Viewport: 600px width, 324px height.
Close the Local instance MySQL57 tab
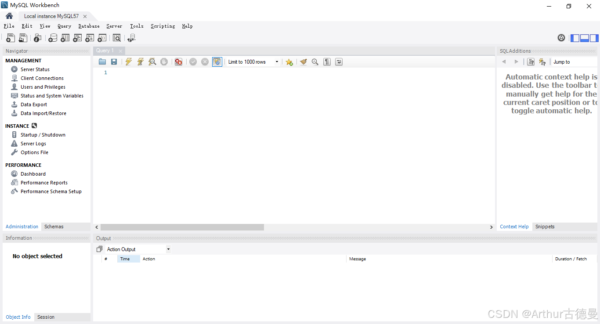tap(85, 16)
